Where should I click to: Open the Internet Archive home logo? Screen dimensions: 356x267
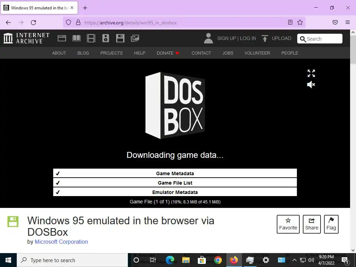(x=26, y=38)
